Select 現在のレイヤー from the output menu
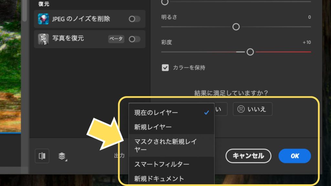This screenshot has width=331, height=186. click(x=156, y=113)
